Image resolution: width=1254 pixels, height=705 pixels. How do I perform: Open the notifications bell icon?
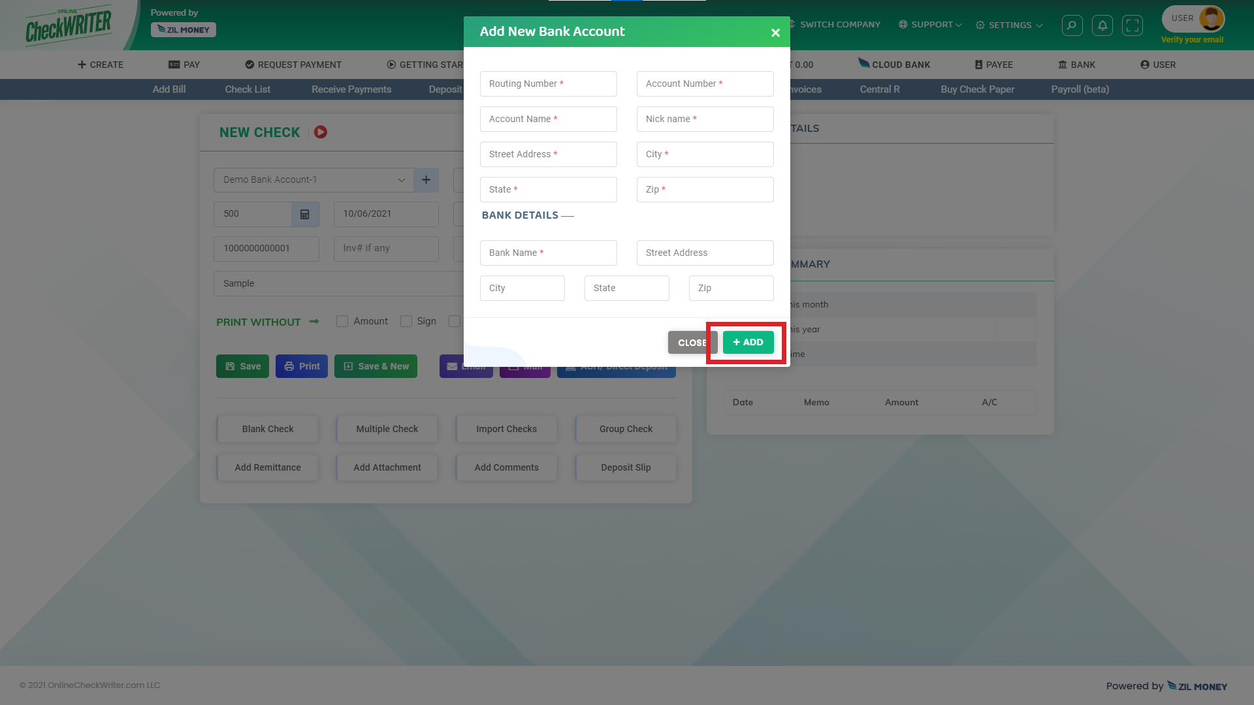(x=1102, y=25)
